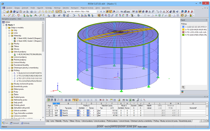Expand the Plochy tree node
The image size is (210, 131).
9,44
